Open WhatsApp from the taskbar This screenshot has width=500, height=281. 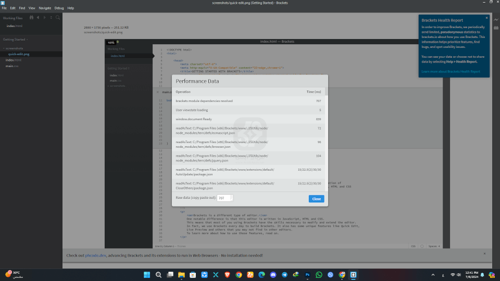point(319,274)
